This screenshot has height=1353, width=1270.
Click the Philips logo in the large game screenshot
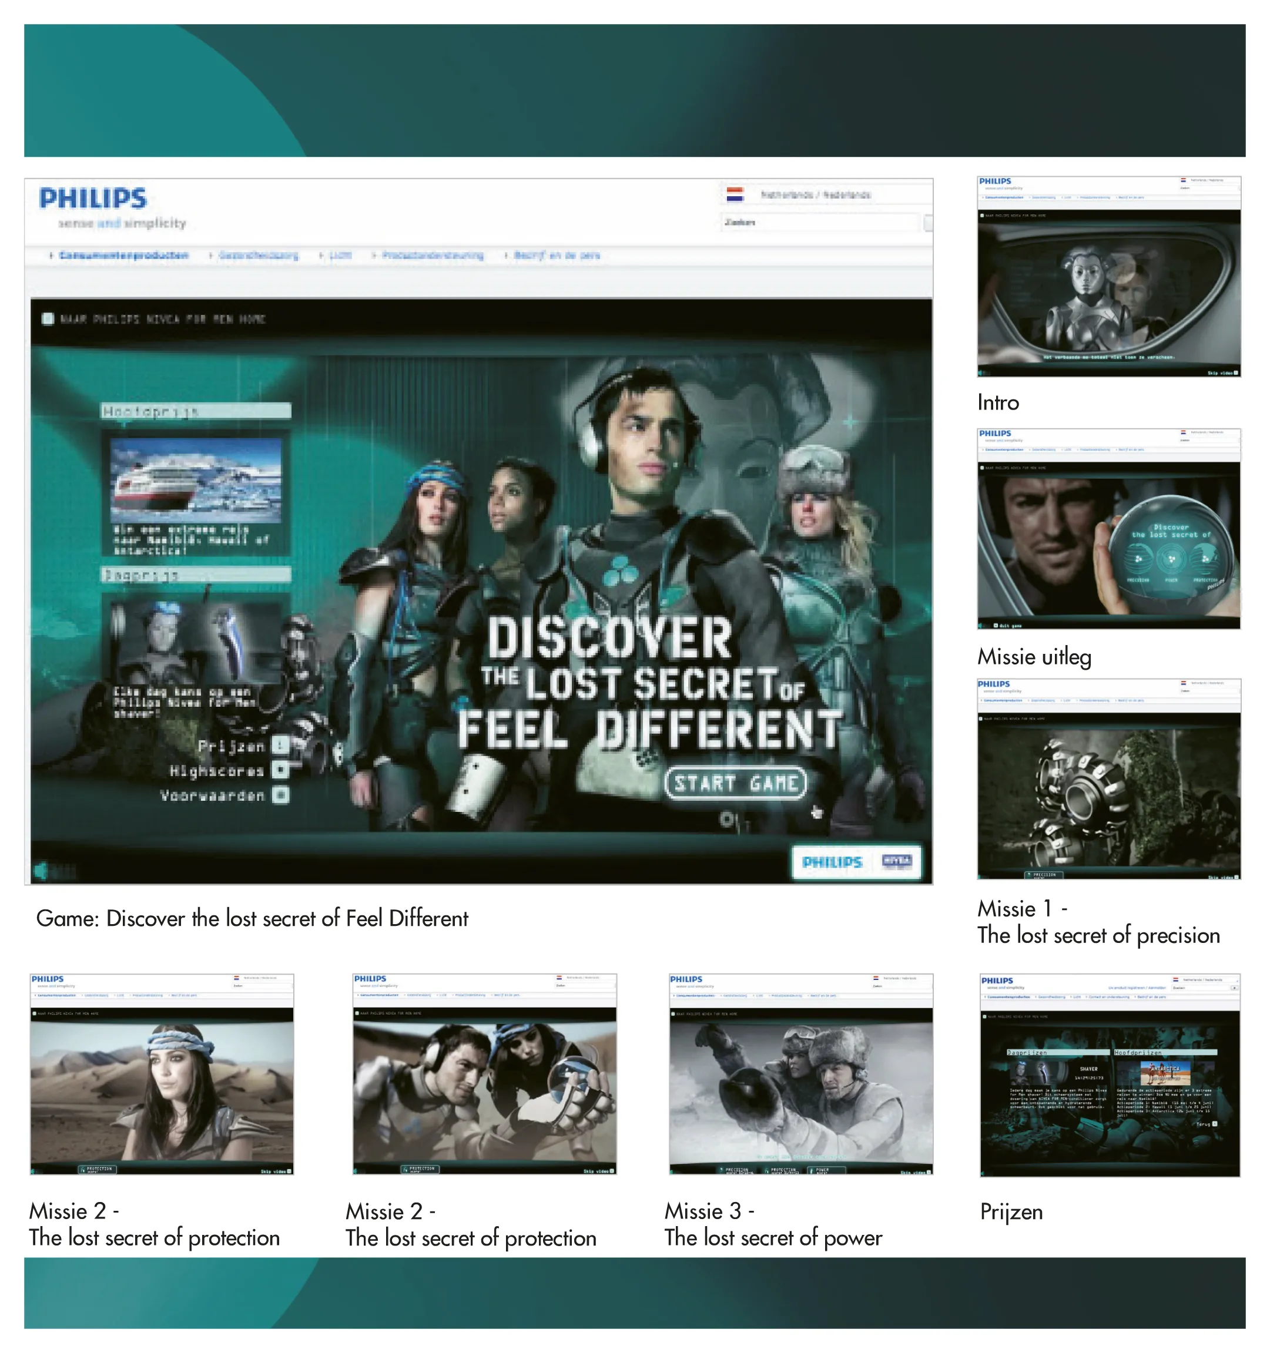[x=93, y=198]
